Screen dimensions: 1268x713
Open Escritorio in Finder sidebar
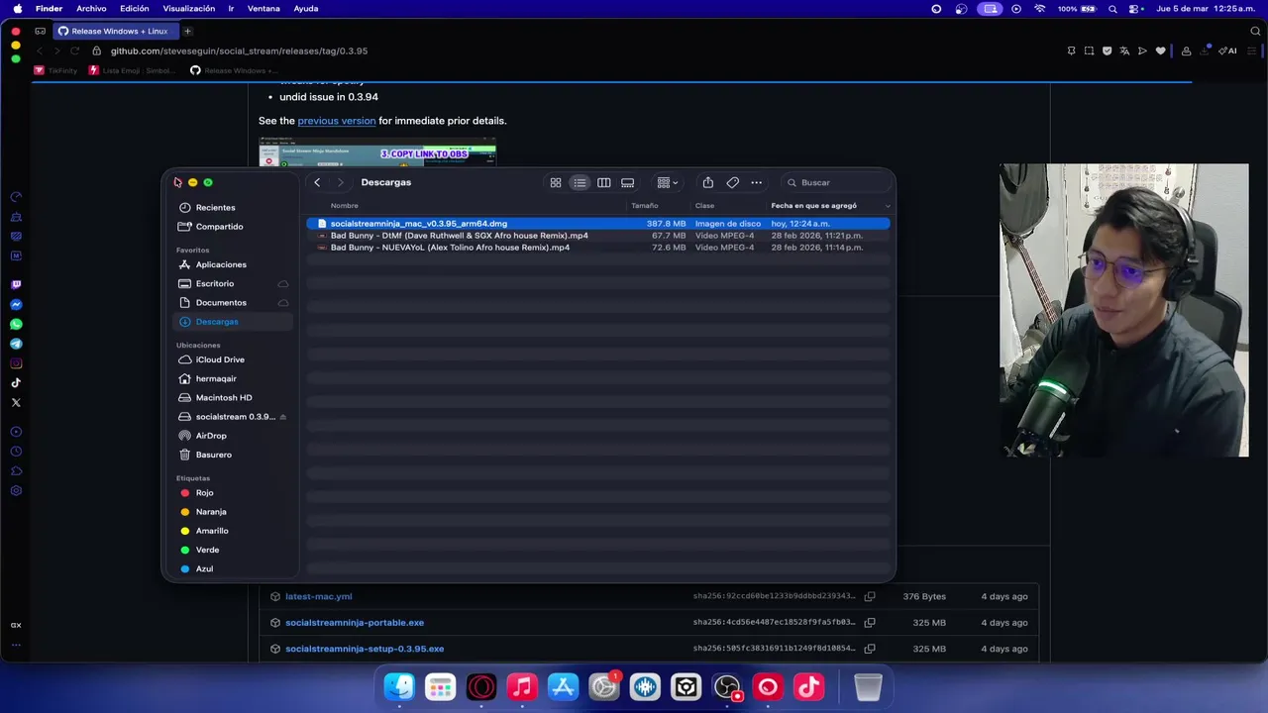click(234, 283)
